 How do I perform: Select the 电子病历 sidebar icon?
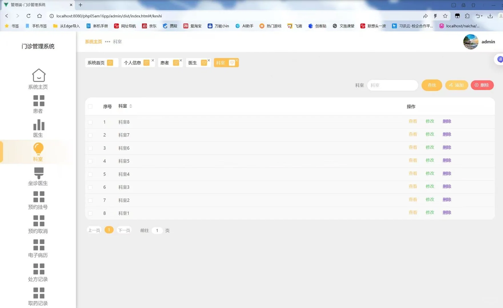pos(38,245)
